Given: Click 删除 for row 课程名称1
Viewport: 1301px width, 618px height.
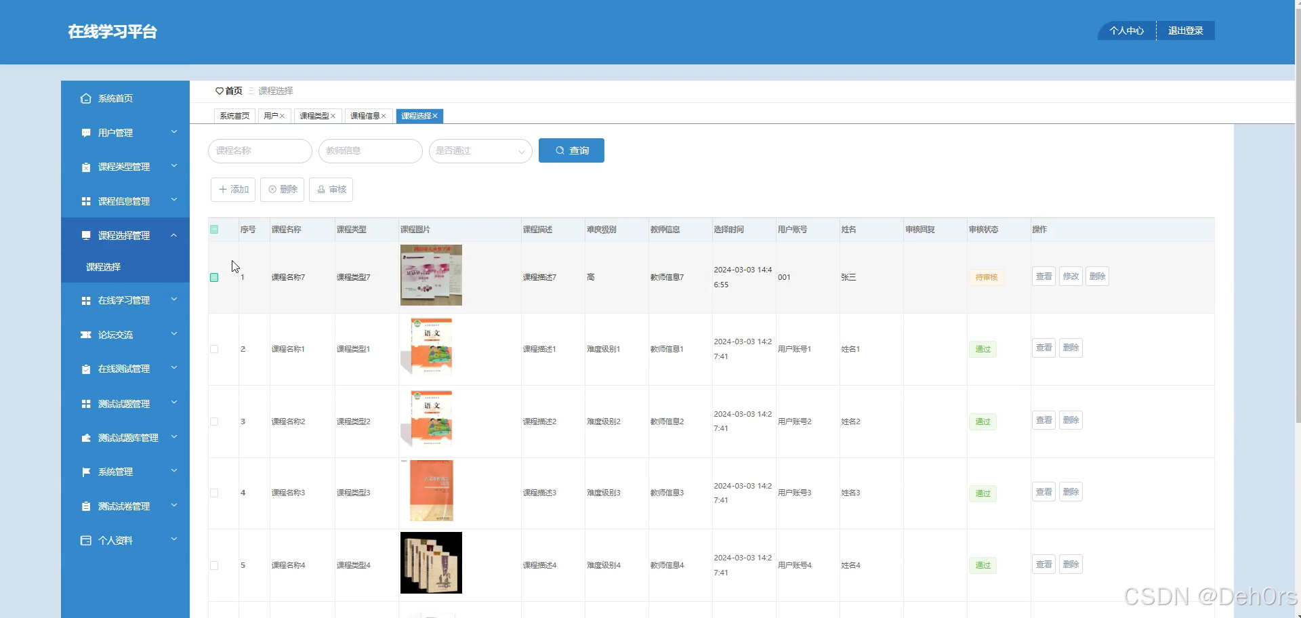Looking at the screenshot, I should pyautogui.click(x=1071, y=348).
